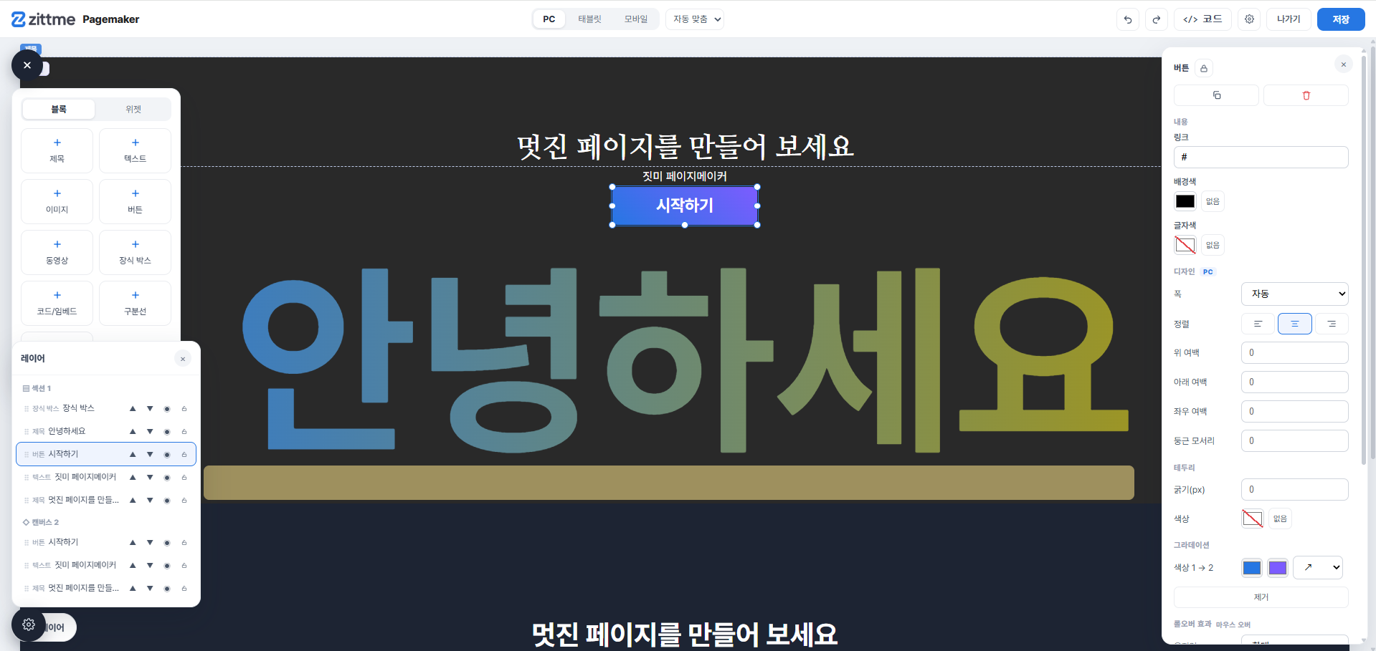Screen dimensions: 1376x651
Task: Click 제거 to remove gradient
Action: coord(1261,597)
